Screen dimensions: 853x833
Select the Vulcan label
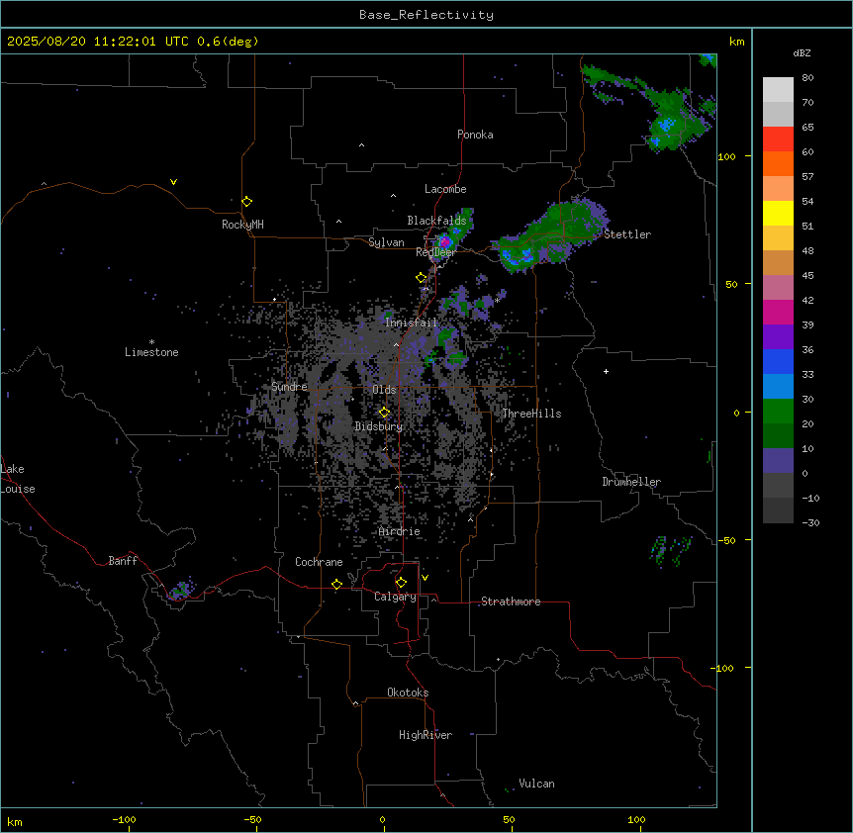click(x=536, y=784)
